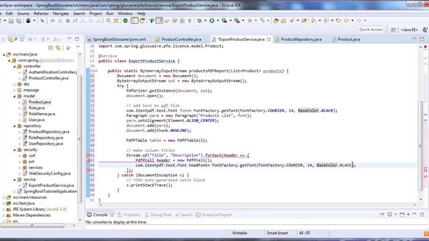
Task: Click the Open Task envelope icon
Action: (x=284, y=21)
